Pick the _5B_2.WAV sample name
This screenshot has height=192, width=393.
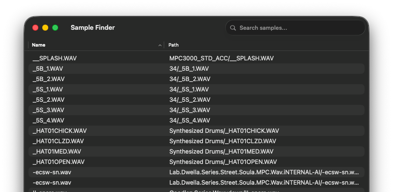pos(48,79)
